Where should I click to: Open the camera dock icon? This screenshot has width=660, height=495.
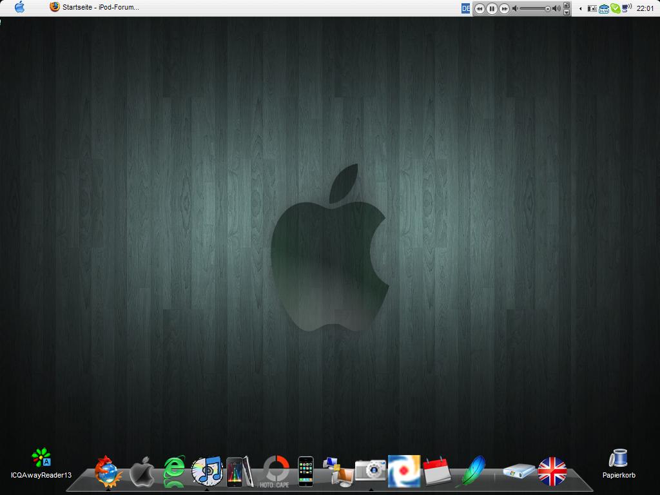pyautogui.click(x=371, y=471)
